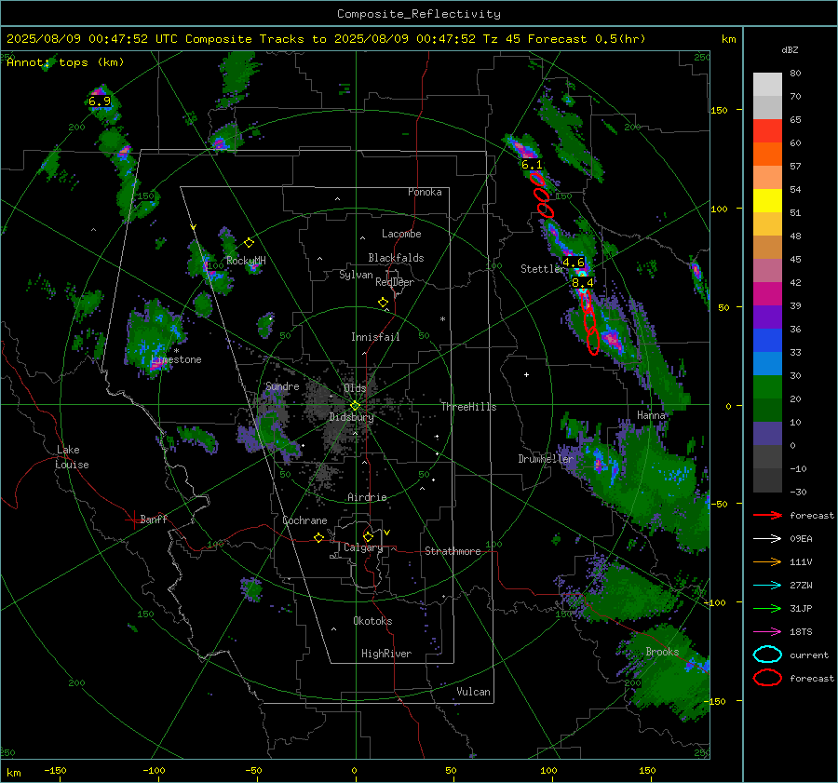Click the radar center diamond near Didsbury
Viewport: 838px width, 783px height.
click(x=356, y=406)
